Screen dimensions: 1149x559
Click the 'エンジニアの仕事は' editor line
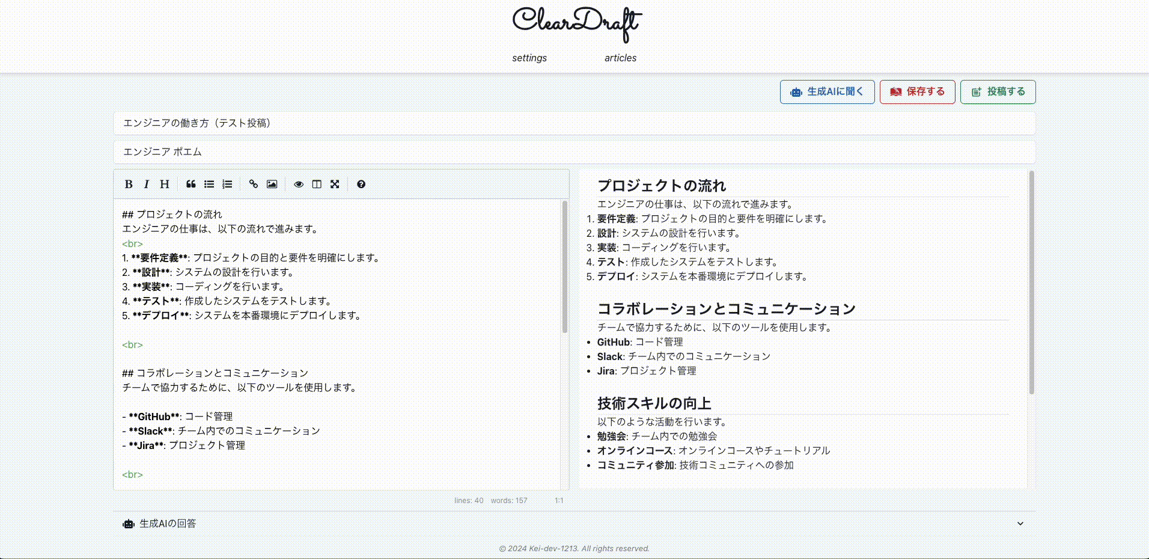point(221,229)
